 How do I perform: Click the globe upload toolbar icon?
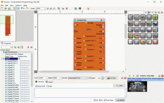tap(76, 8)
